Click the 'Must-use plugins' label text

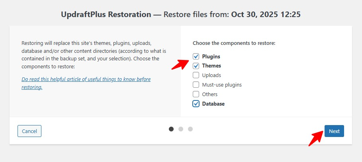(x=222, y=85)
